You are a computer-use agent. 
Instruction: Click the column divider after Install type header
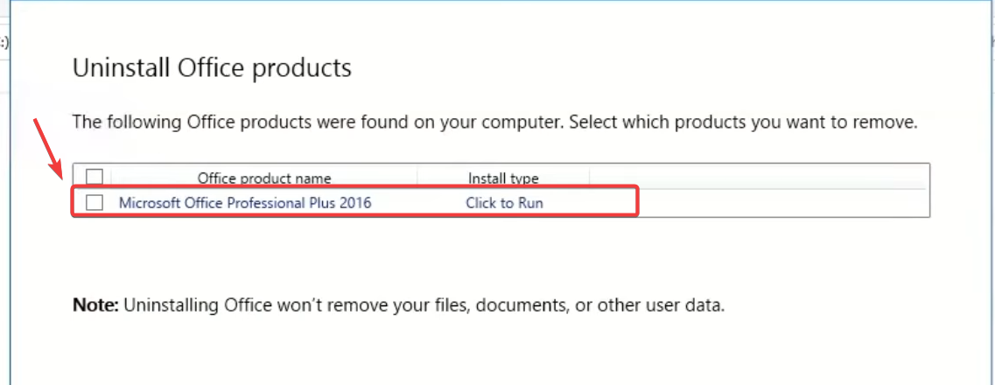[589, 178]
